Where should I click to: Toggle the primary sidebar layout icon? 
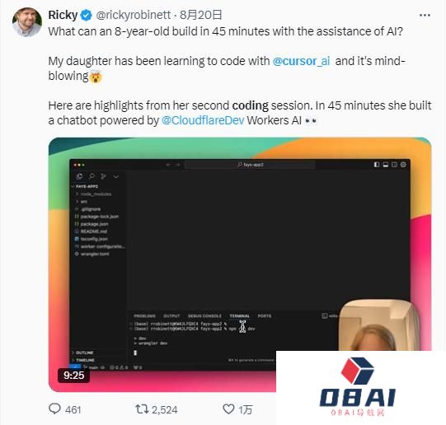click(377, 165)
